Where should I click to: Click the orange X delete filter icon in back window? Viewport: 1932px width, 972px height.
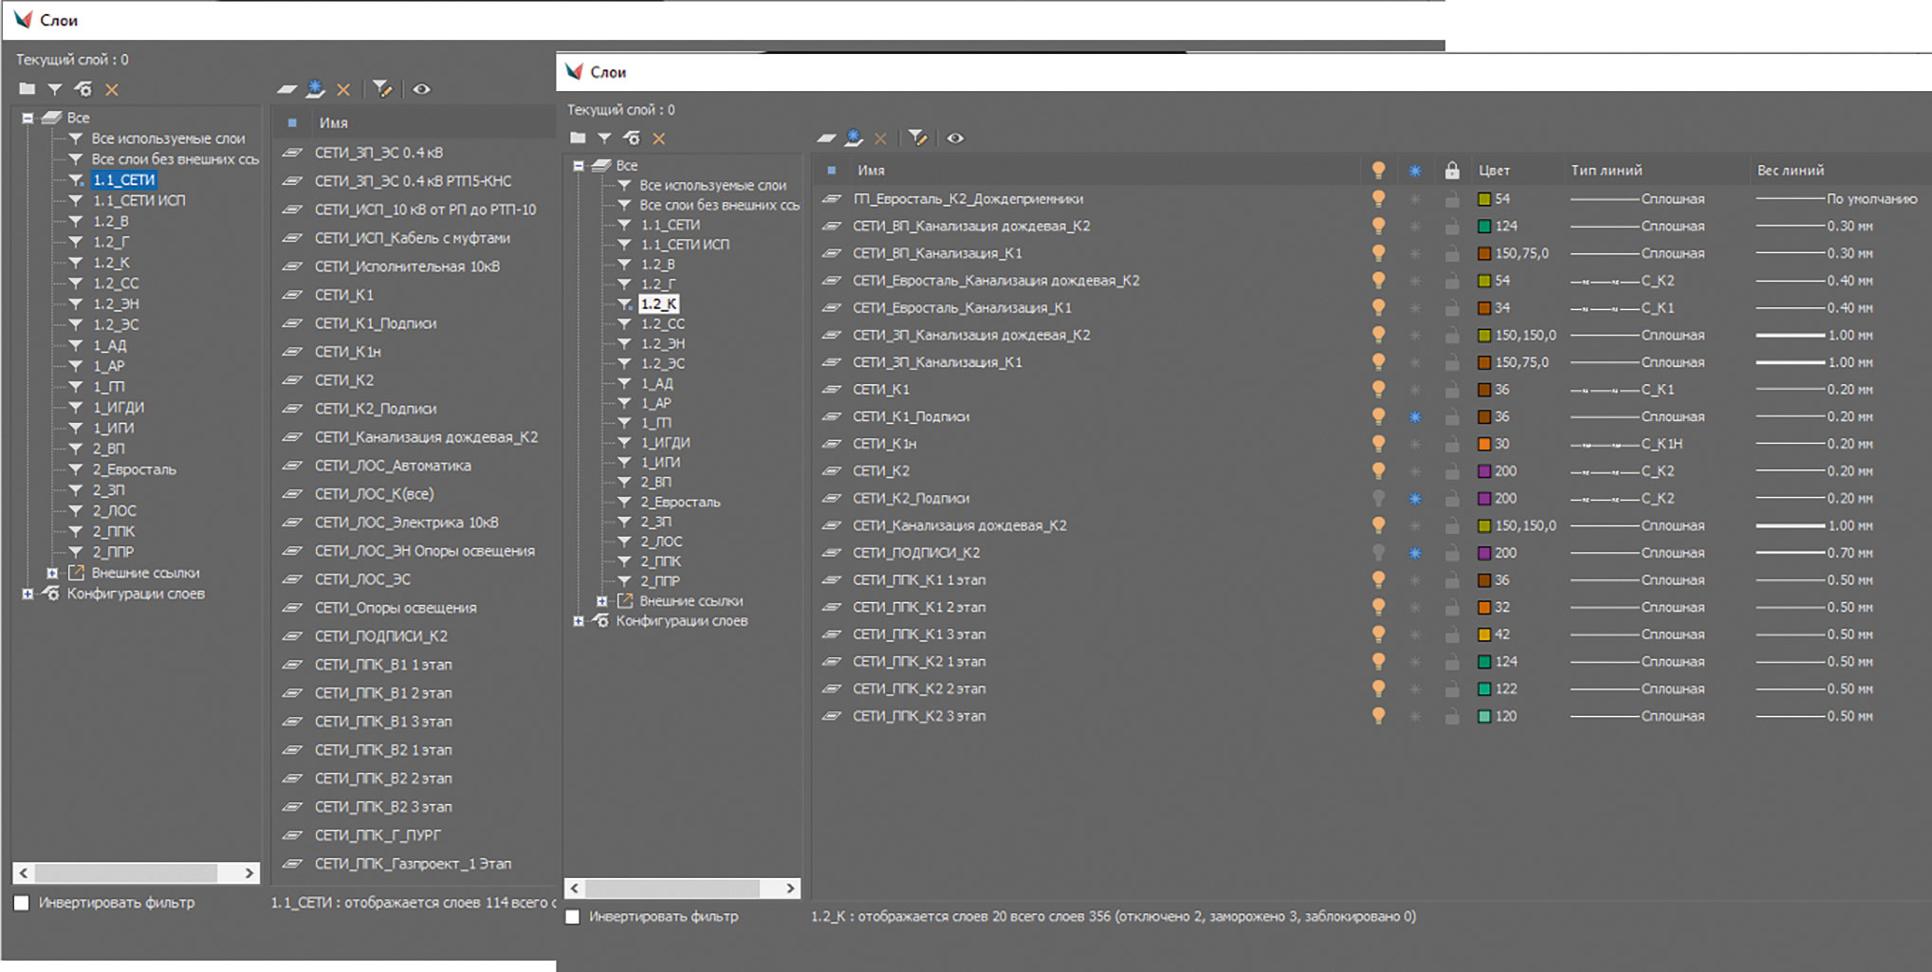click(x=112, y=89)
